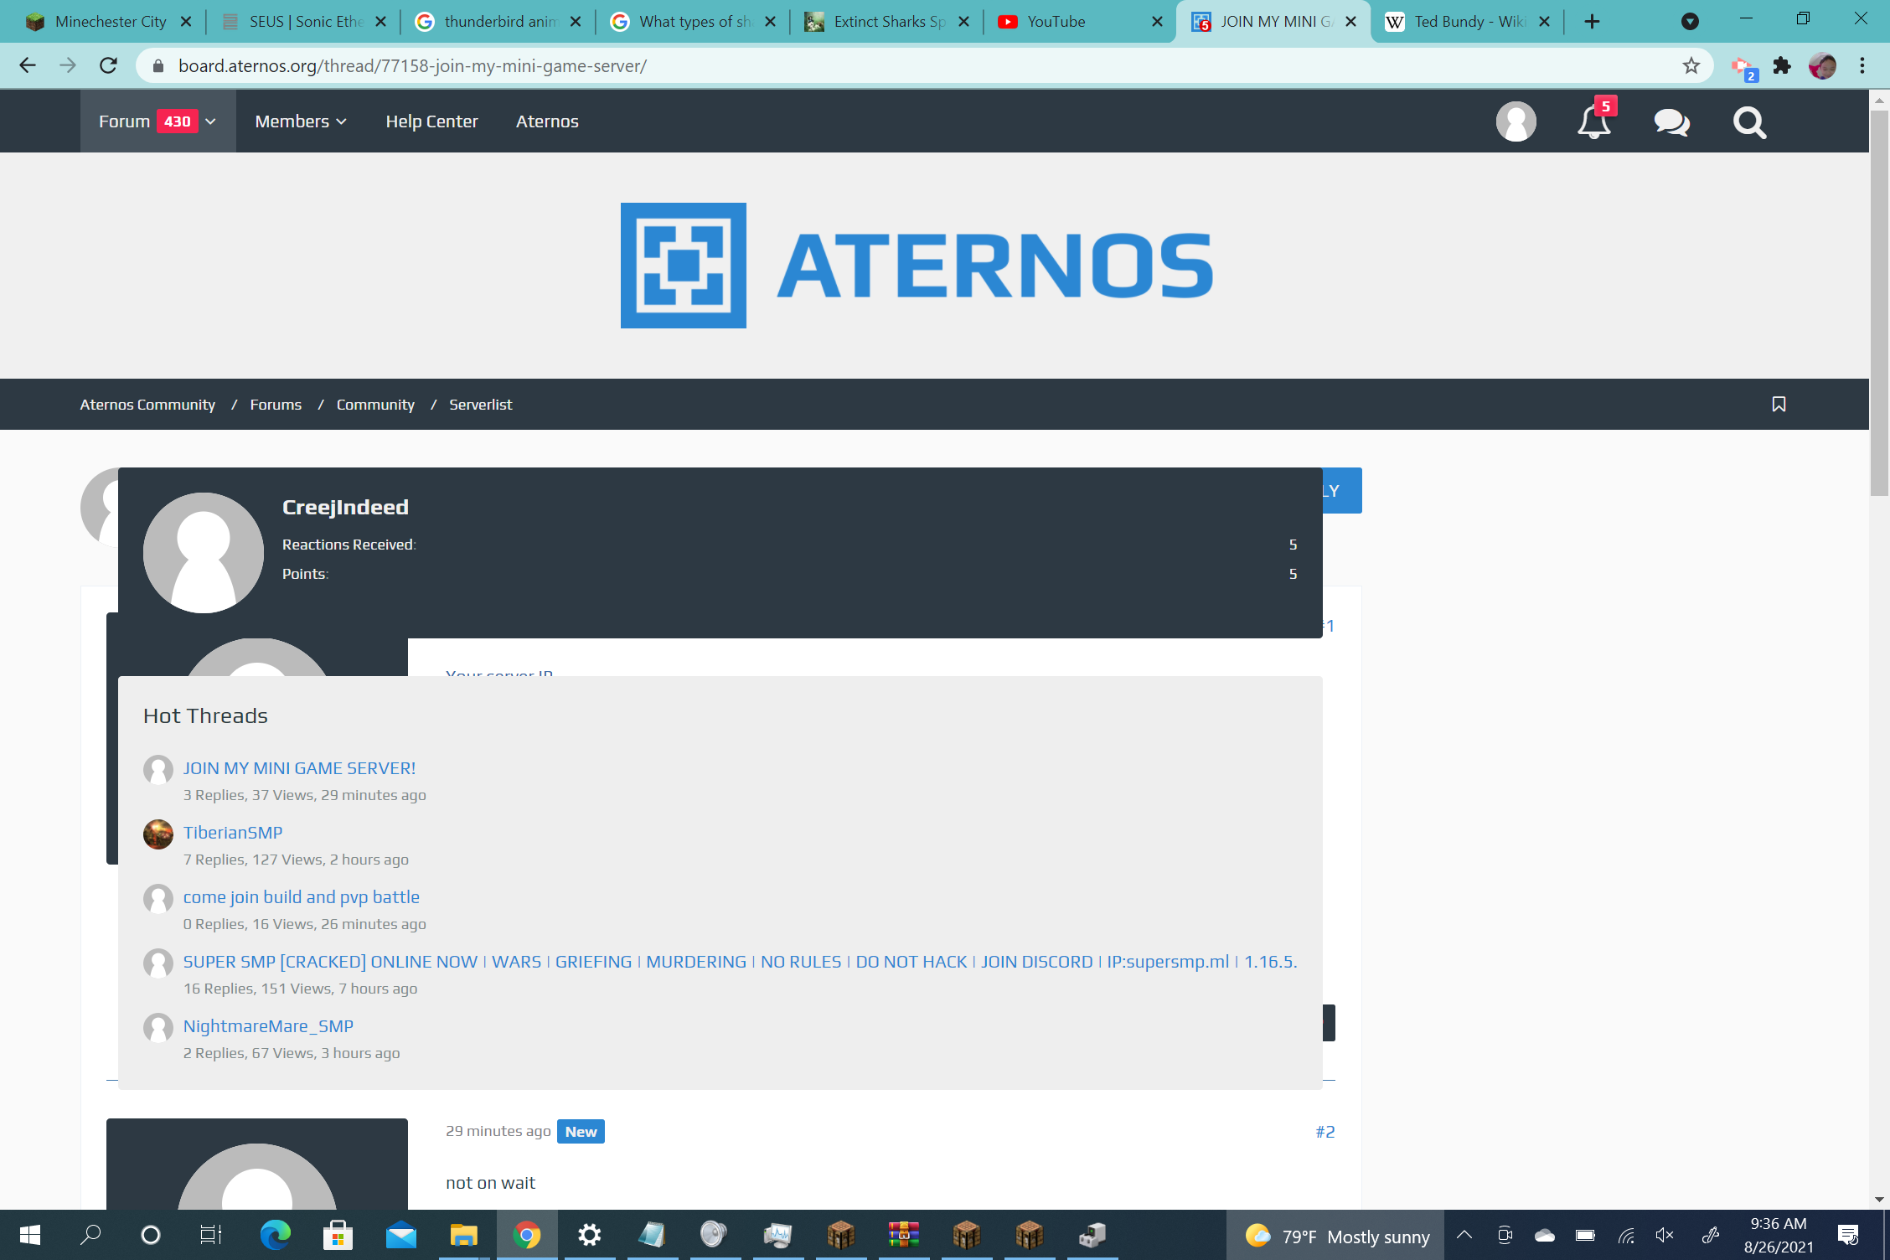Show hidden system tray icons chevron
Image resolution: width=1890 pixels, height=1260 pixels.
[1464, 1235]
